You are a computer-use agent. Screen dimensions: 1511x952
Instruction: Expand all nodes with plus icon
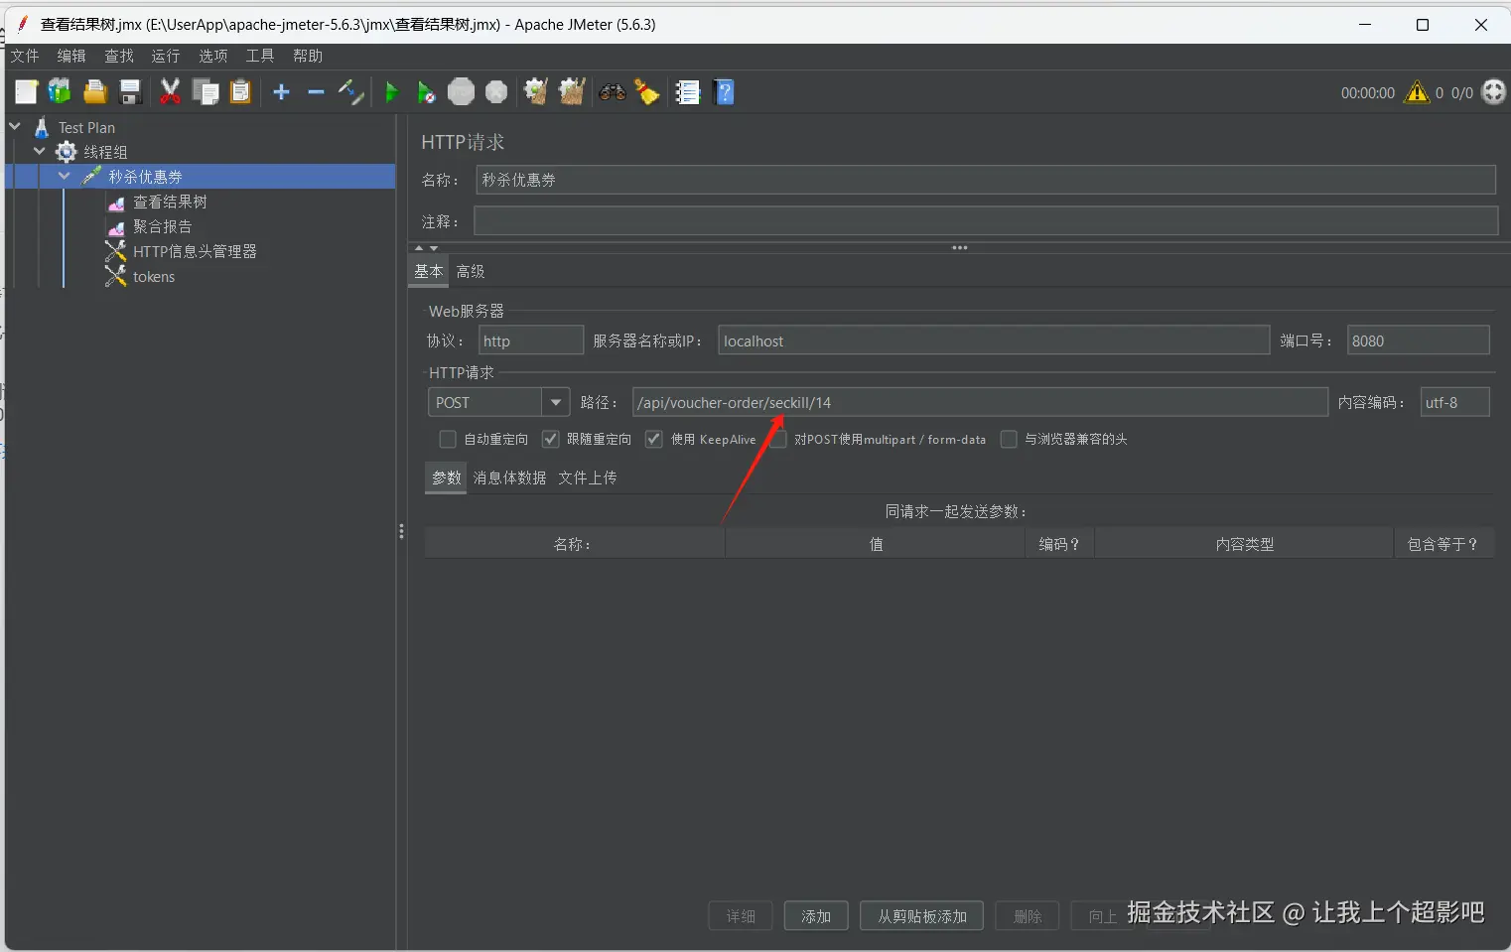281,92
